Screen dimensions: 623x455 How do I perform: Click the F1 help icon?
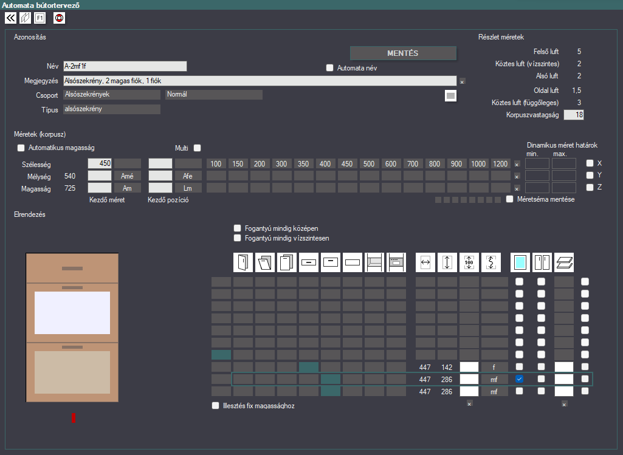pos(40,18)
